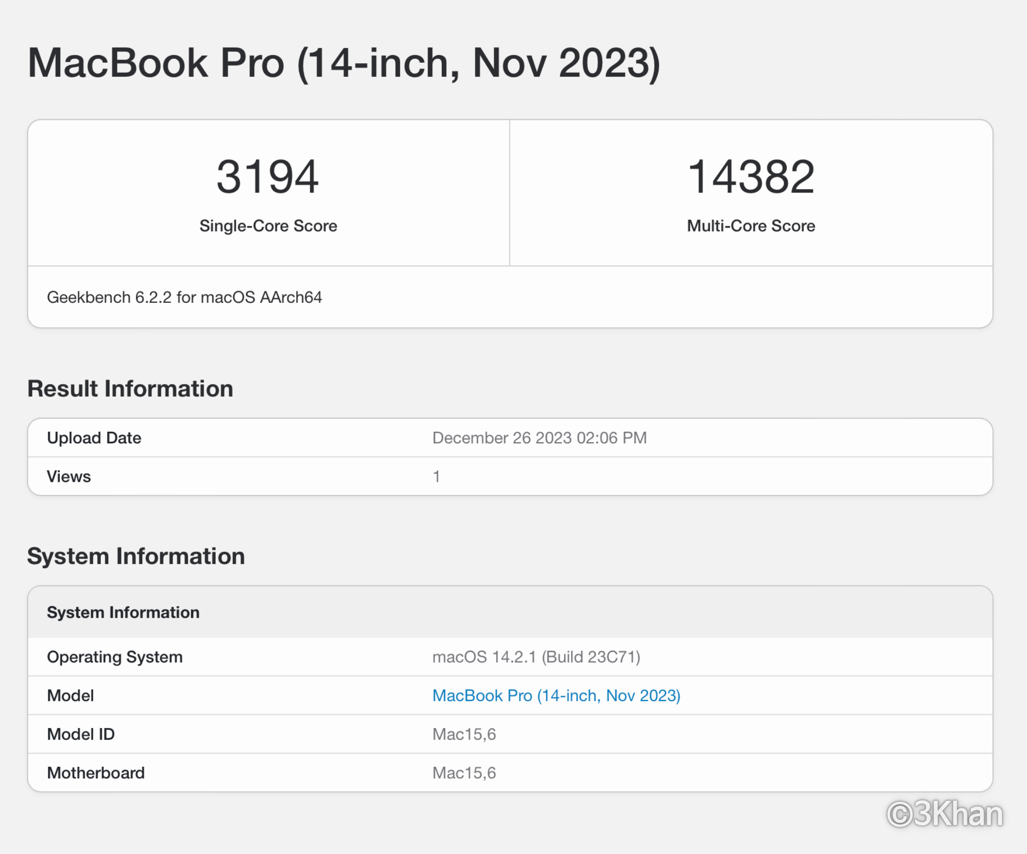
Task: Click the System Information section heading
Action: (x=136, y=556)
